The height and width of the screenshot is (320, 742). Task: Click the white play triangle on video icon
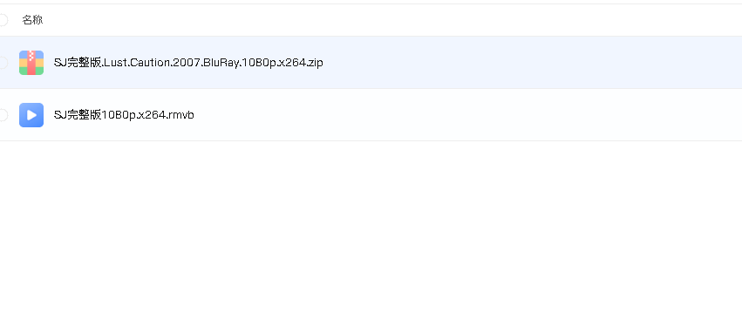tap(31, 115)
